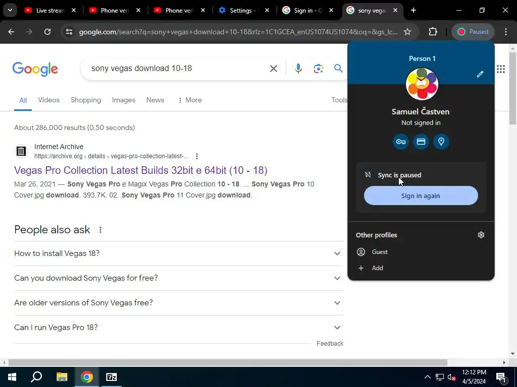Close the Settings tab

click(x=267, y=10)
